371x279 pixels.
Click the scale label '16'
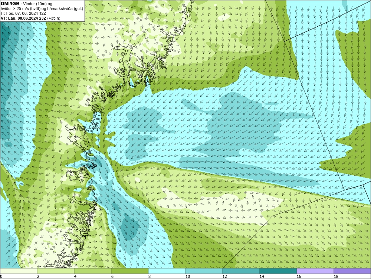coord(299,276)
